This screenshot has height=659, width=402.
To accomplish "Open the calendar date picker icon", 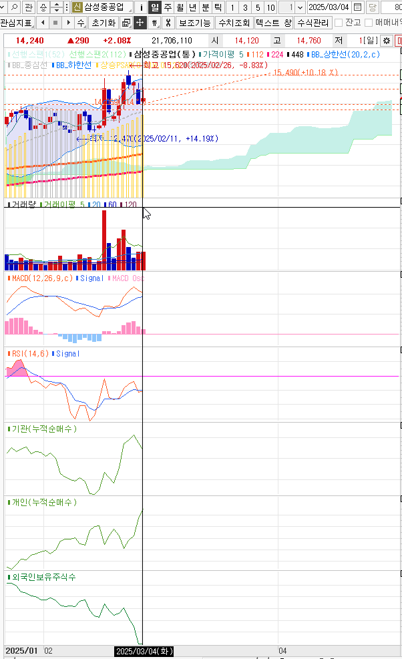I will coord(357,7).
